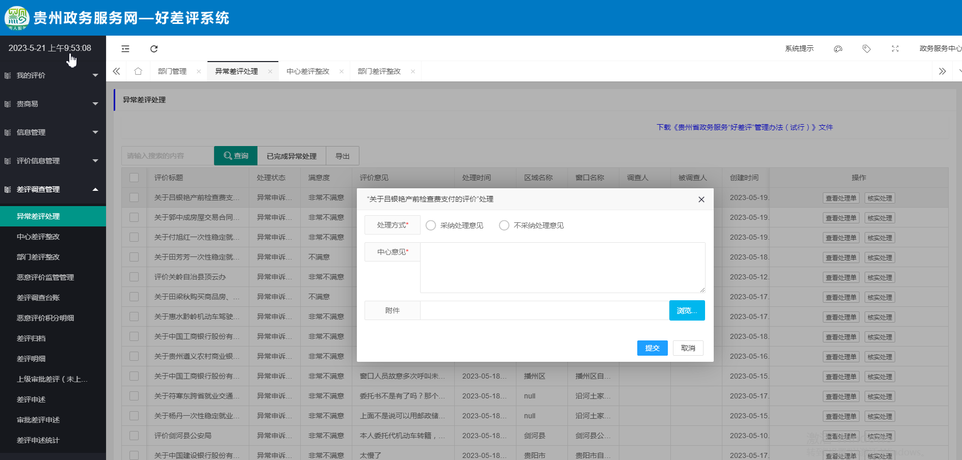Click 查看处理单 for the 2023-05-15 播州区 row

pos(841,377)
